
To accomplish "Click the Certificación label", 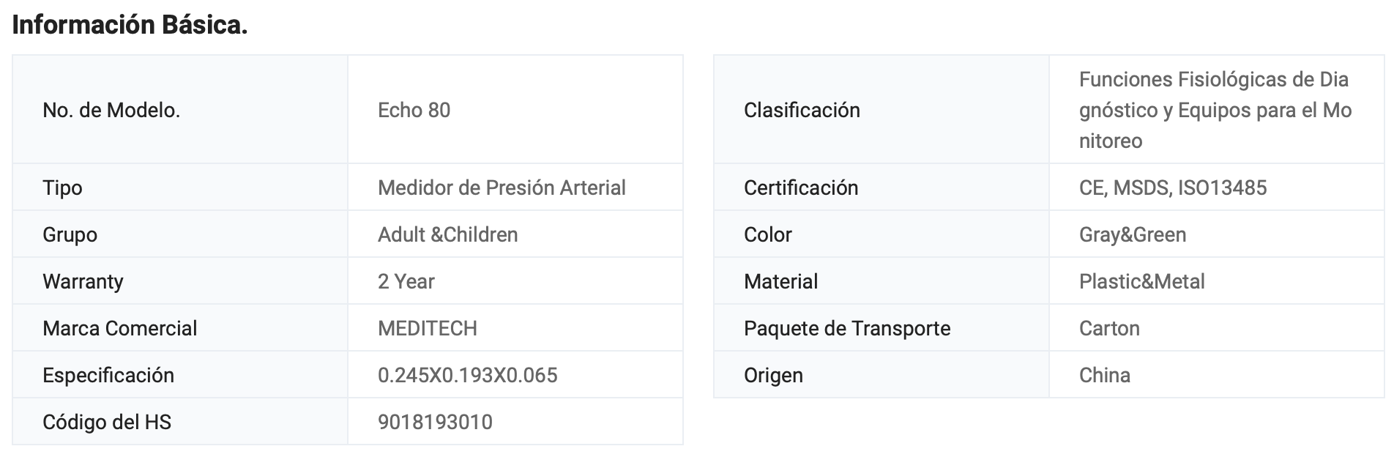I will (x=800, y=187).
